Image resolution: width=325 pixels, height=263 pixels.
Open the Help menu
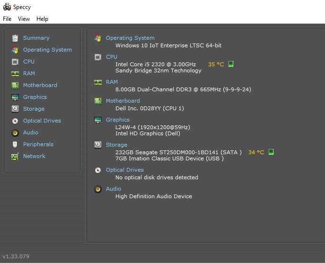pos(42,19)
